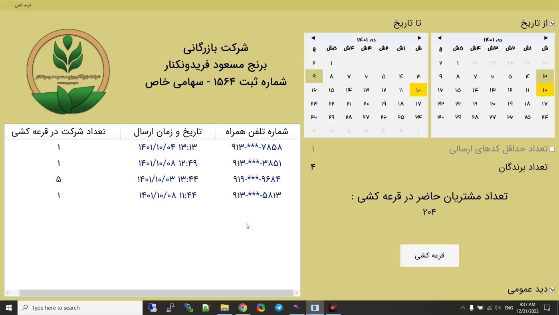
Task: Select day 23 in the تا تاریخ calendar
Action: coord(314,104)
